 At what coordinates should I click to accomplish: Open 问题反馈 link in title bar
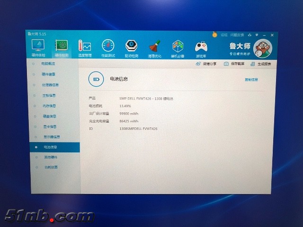click(x=237, y=35)
